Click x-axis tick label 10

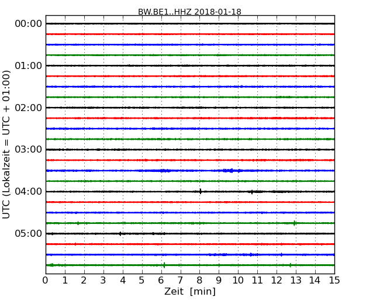(x=238, y=281)
